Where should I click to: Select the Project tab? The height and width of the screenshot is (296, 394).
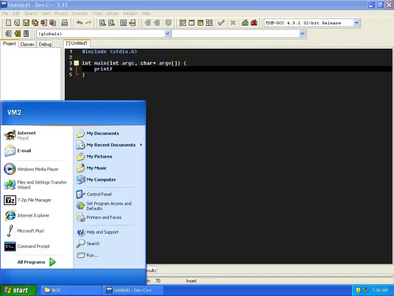tap(9, 44)
